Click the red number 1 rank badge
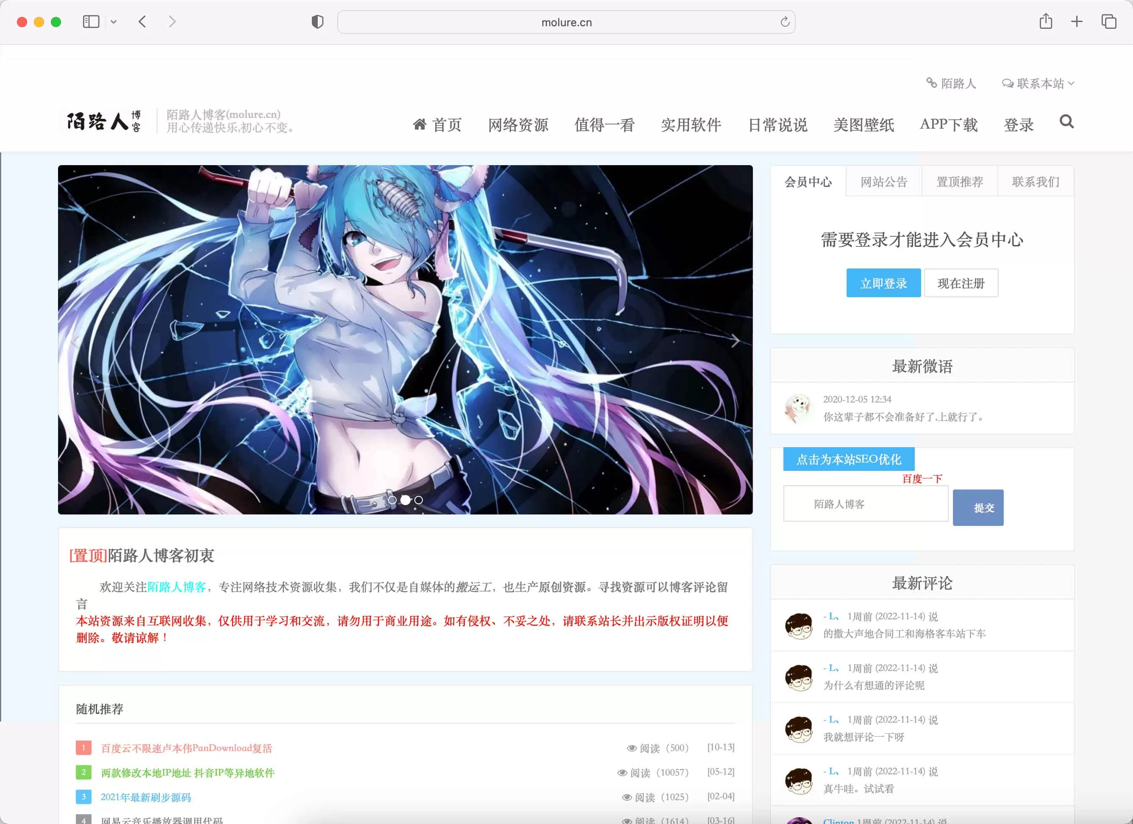 pyautogui.click(x=83, y=748)
